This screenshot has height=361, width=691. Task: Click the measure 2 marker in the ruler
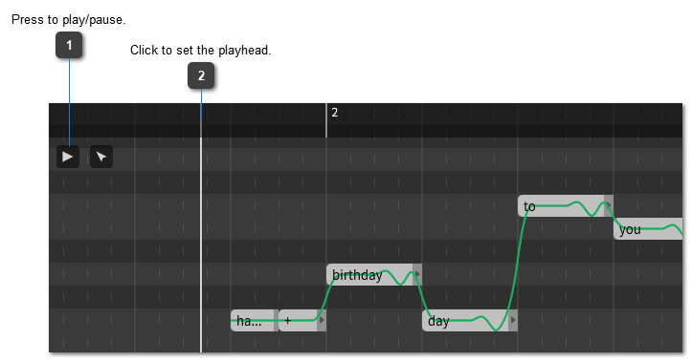tap(334, 113)
